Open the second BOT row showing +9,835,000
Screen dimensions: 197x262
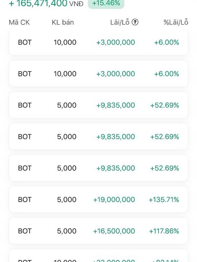point(98,137)
